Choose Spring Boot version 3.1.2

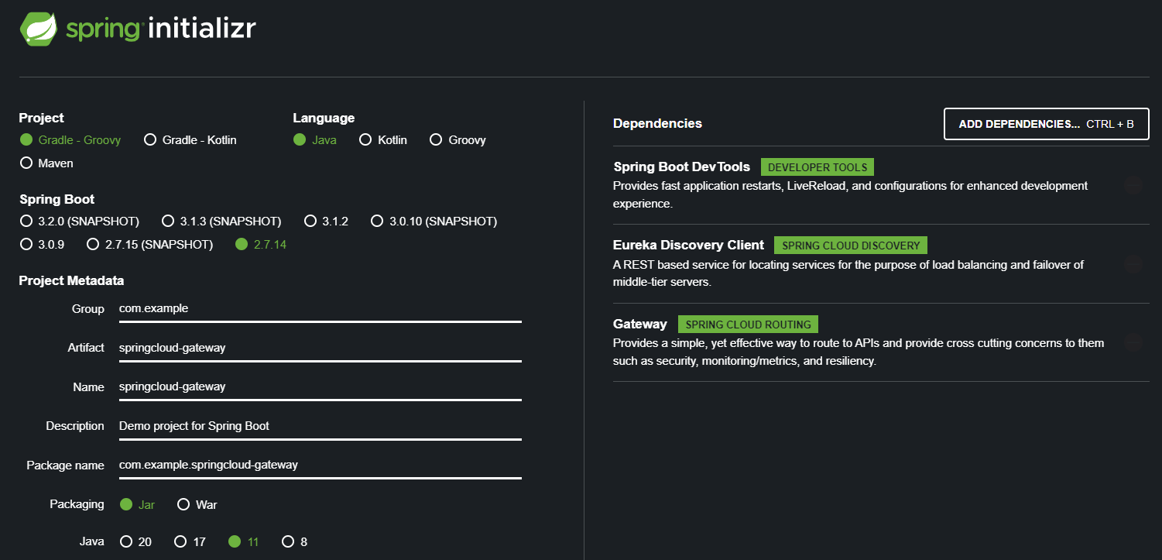pyautogui.click(x=326, y=222)
